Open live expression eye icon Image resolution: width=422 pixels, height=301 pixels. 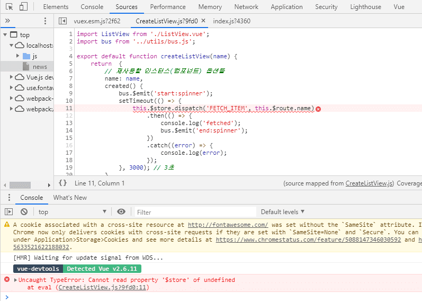coord(121,212)
